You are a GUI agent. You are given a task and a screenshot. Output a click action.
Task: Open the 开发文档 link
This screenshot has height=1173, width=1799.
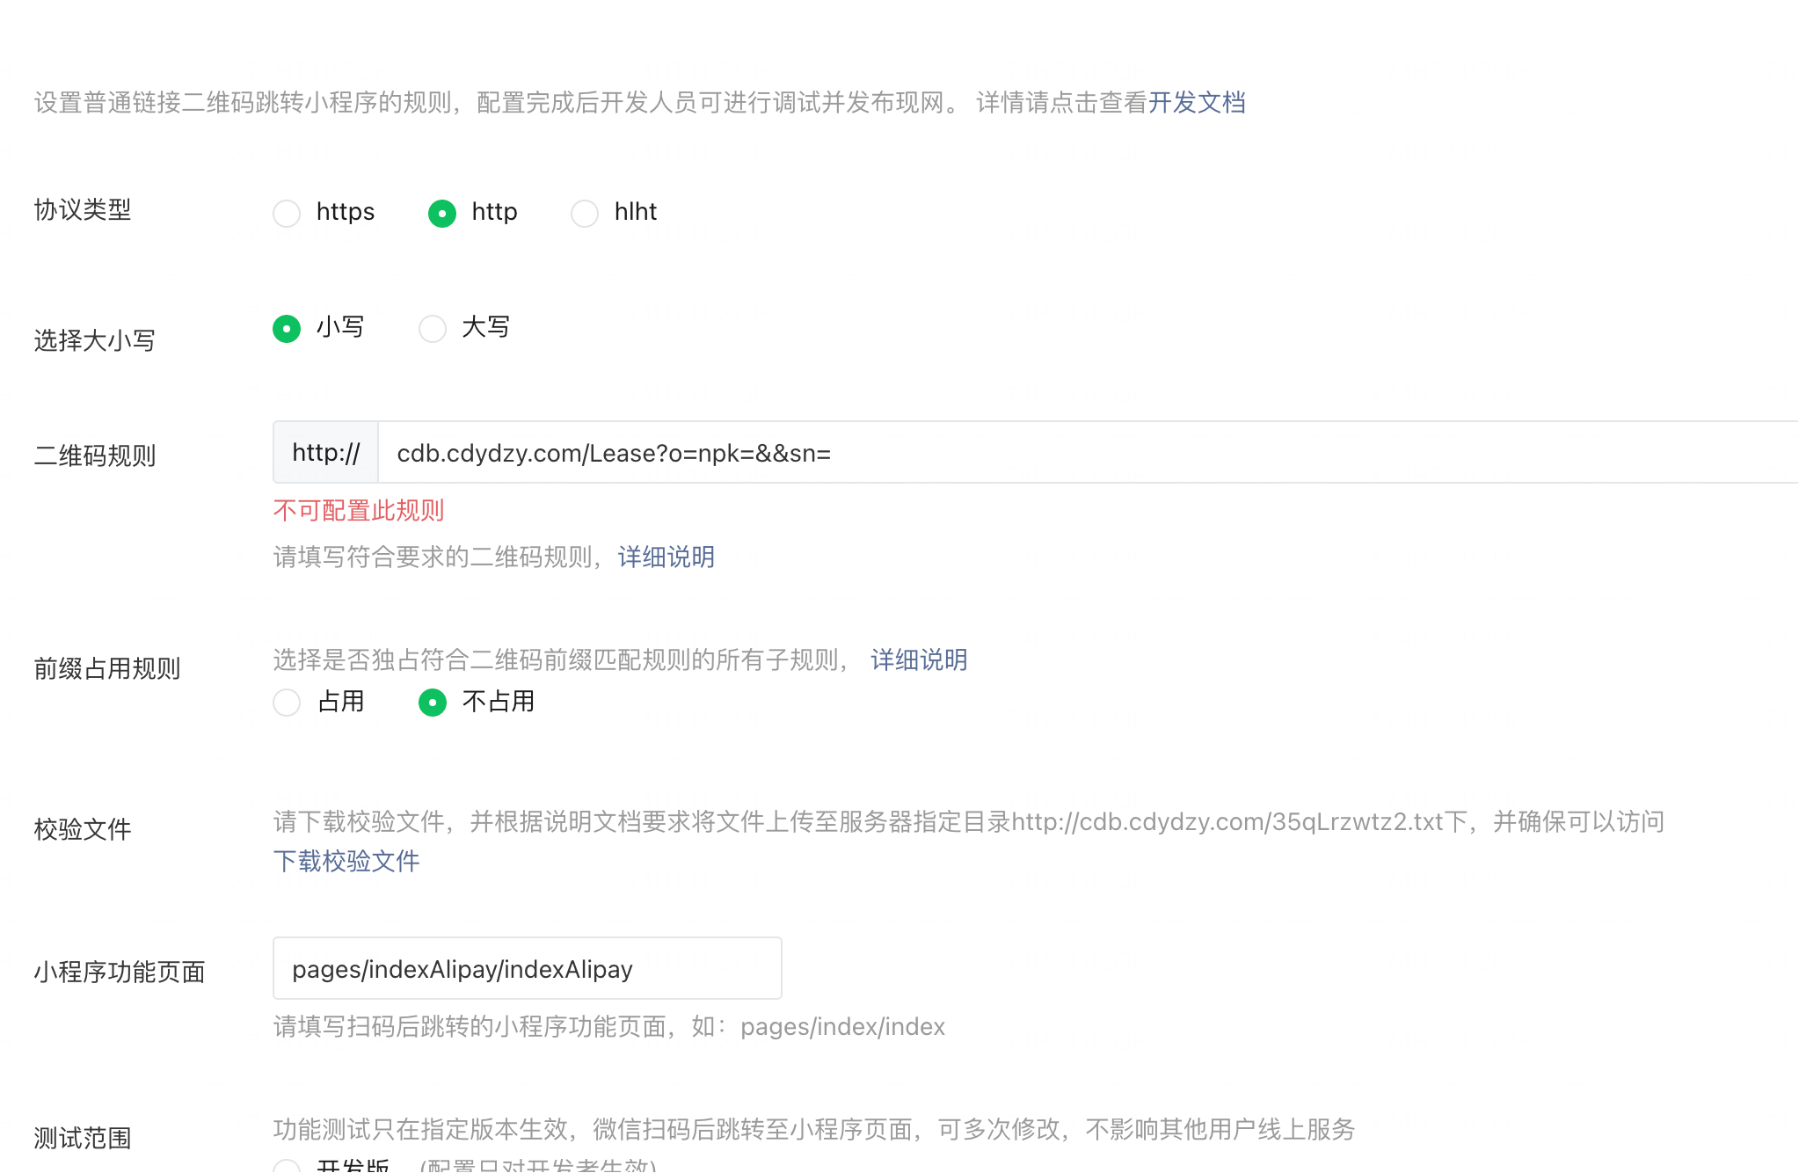click(1197, 103)
